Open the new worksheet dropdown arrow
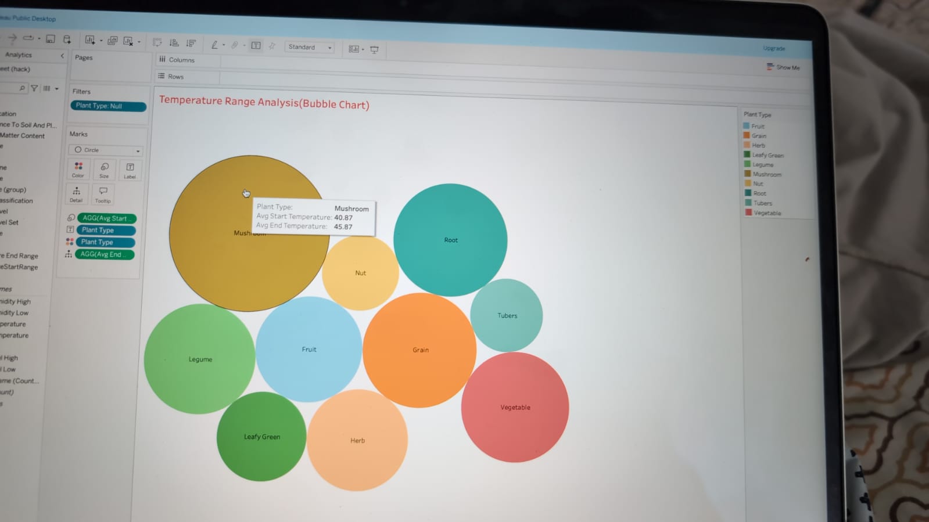 [101, 41]
